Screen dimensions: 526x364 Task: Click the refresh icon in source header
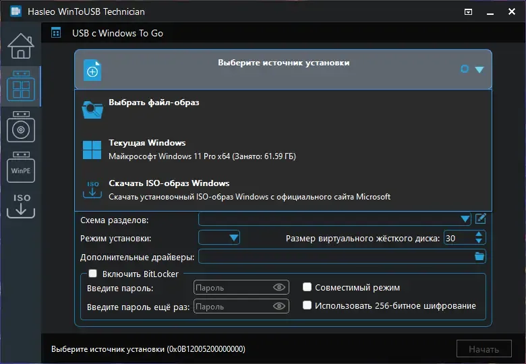pos(464,69)
